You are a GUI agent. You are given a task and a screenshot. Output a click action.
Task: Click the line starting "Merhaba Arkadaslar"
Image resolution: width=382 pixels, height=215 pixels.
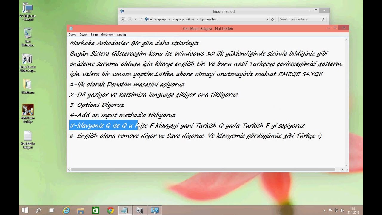point(134,43)
